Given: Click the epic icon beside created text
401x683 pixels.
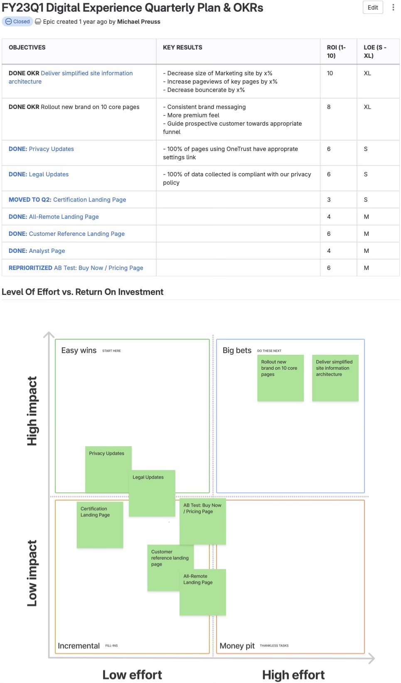Looking at the screenshot, I should point(38,22).
